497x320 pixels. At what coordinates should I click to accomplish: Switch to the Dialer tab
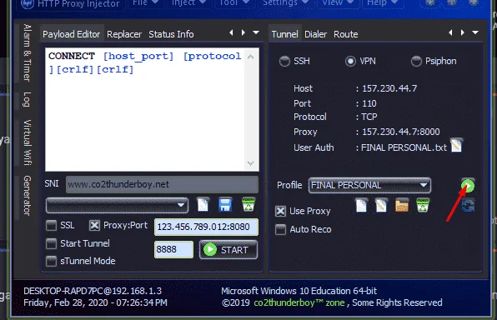(x=315, y=34)
